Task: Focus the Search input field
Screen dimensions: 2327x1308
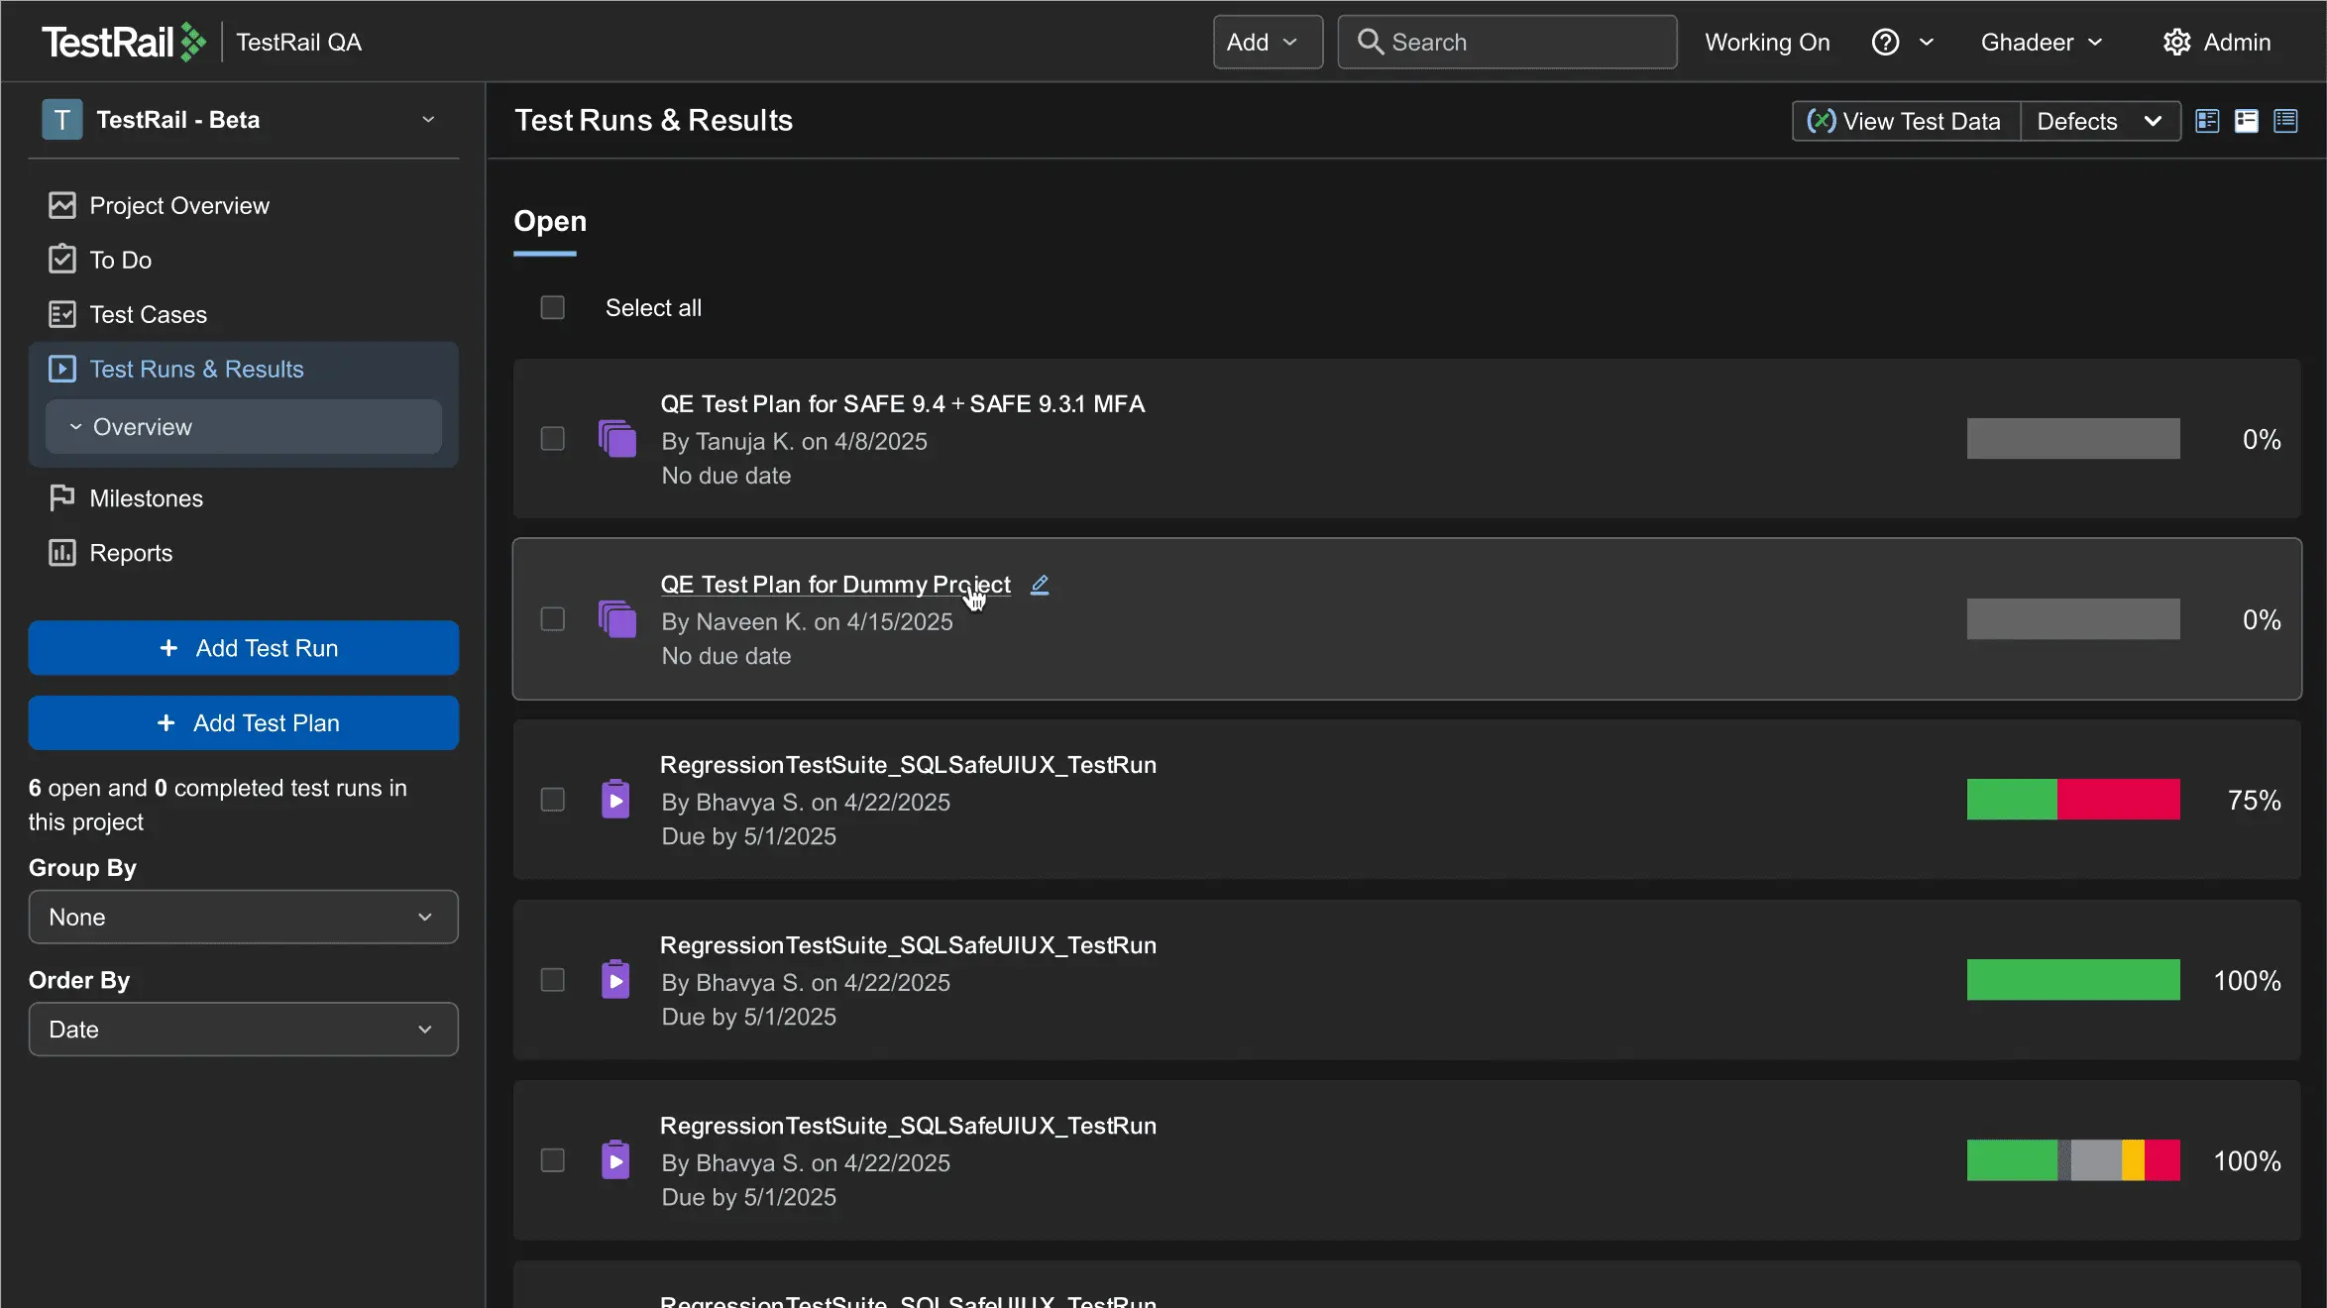Action: point(1507,42)
